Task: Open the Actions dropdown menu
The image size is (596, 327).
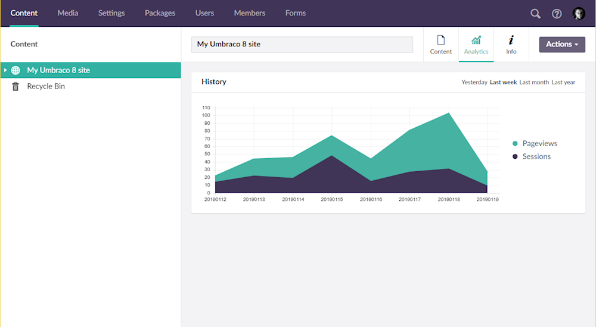Action: 562,44
